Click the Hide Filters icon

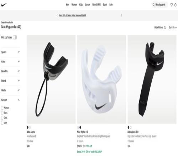164,28
